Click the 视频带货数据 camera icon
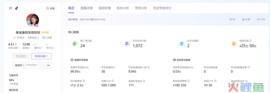 [174, 60]
